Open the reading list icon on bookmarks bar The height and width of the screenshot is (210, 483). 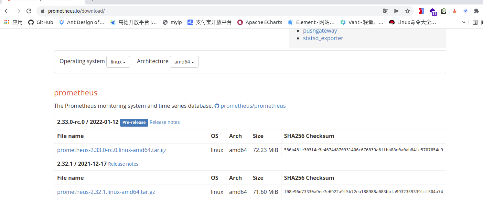click(x=475, y=22)
